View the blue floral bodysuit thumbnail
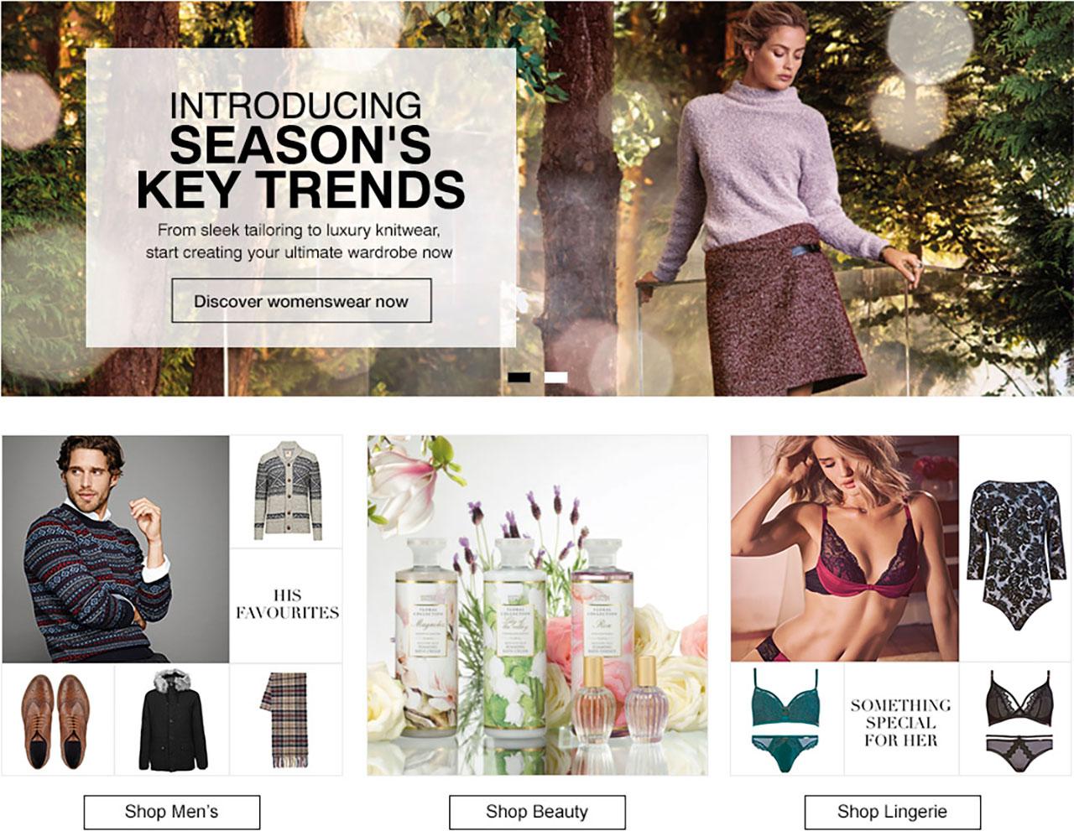 (x=1015, y=548)
